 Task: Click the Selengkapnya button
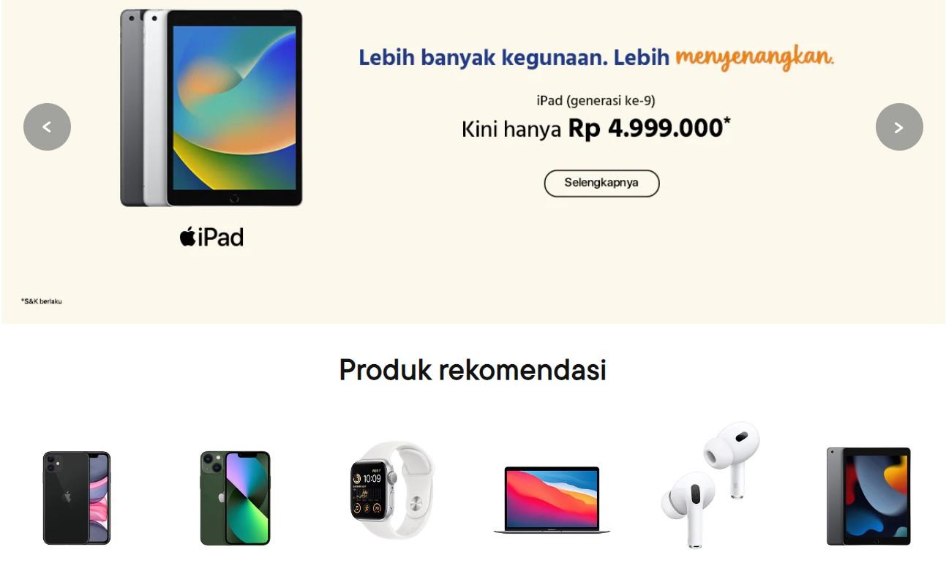601,184
